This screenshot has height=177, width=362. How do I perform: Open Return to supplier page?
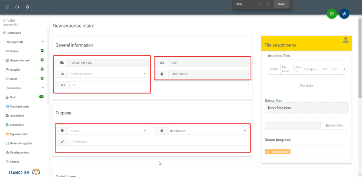pos(21,143)
